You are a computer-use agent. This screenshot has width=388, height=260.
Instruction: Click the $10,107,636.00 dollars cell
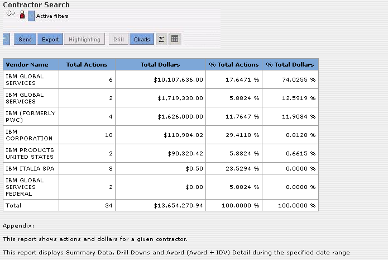coord(160,79)
